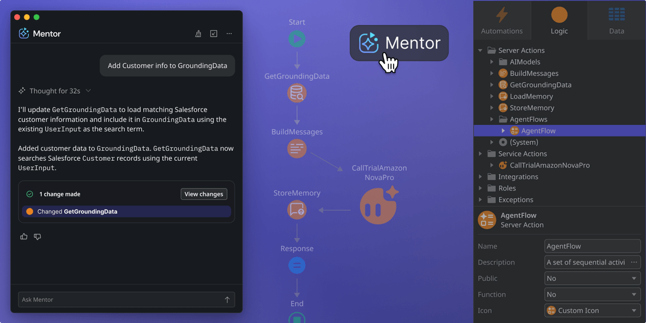Open the Public dropdown
This screenshot has height=323, width=646.
[x=592, y=279]
